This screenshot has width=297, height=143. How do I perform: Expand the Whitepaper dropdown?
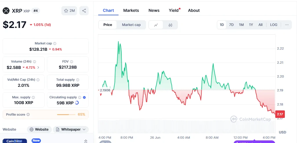(x=71, y=129)
